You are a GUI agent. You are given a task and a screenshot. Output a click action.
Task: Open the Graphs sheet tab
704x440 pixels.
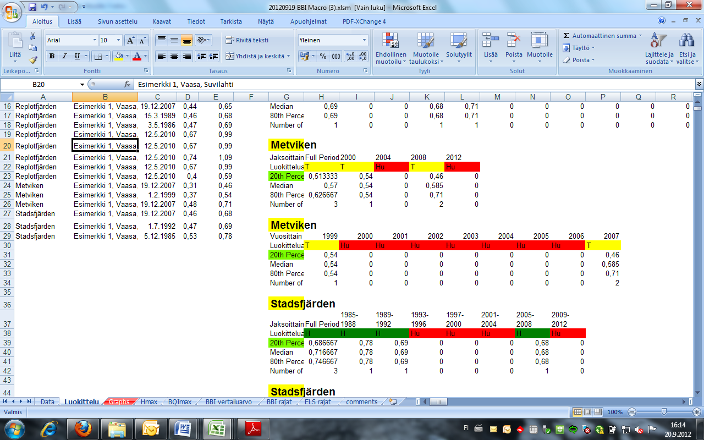119,402
